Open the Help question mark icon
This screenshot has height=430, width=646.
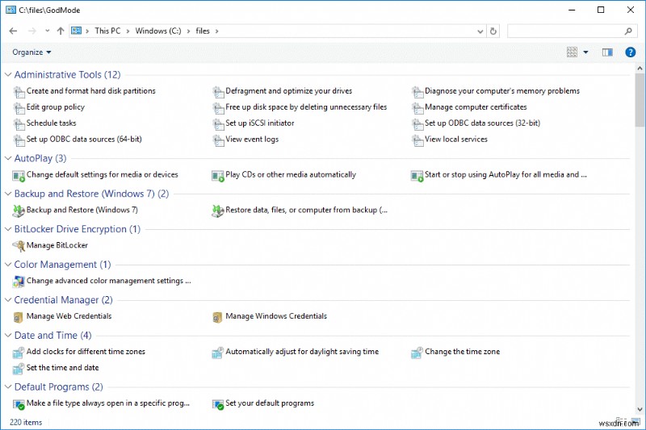(x=630, y=52)
